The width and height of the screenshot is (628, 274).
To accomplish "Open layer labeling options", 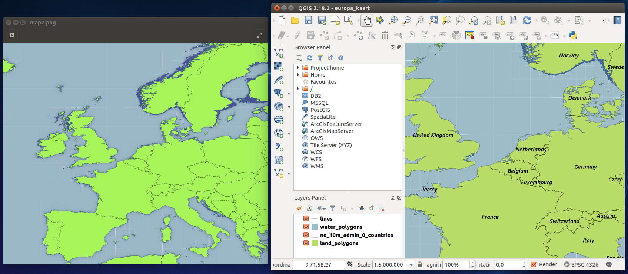I will (443, 35).
